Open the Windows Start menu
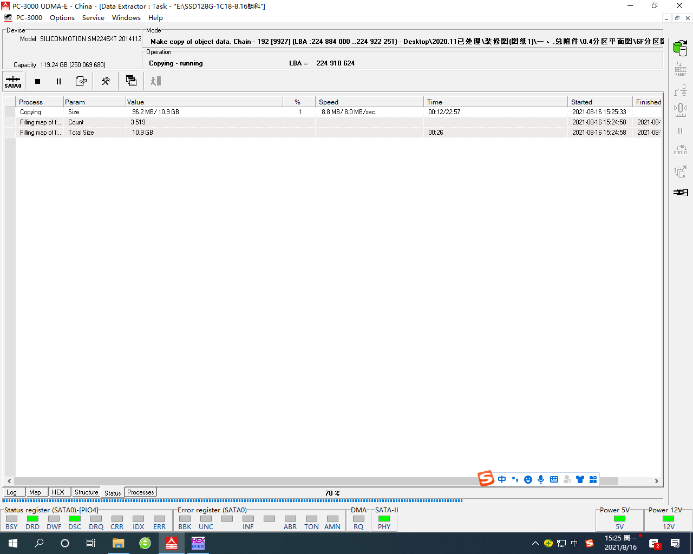Image resolution: width=693 pixels, height=554 pixels. click(x=13, y=543)
